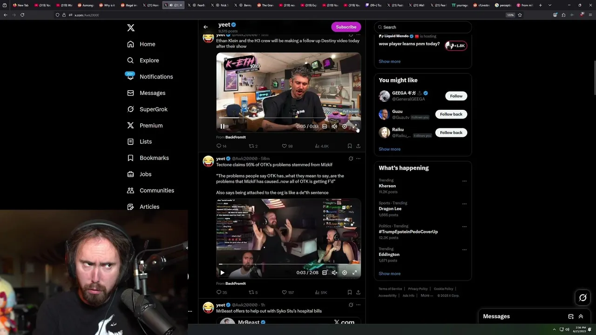Viewport: 596px width, 335px height.
Task: Open a new browser tab
Action: point(540,5)
